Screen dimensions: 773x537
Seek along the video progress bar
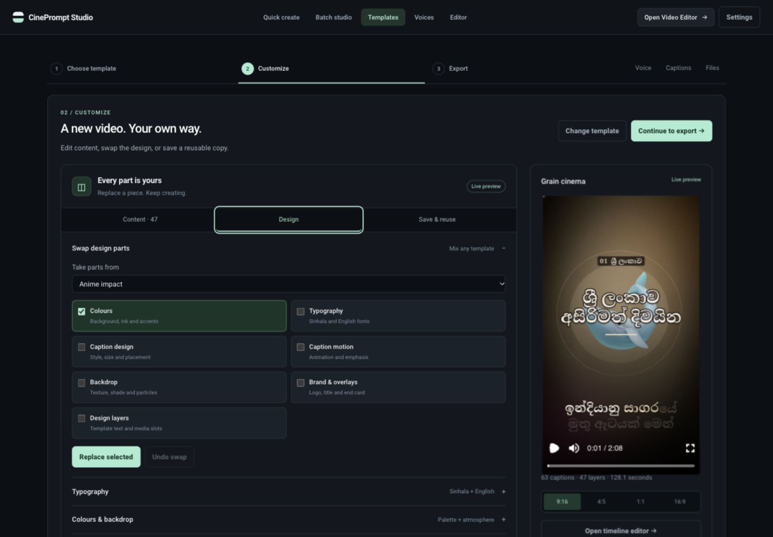click(x=621, y=466)
